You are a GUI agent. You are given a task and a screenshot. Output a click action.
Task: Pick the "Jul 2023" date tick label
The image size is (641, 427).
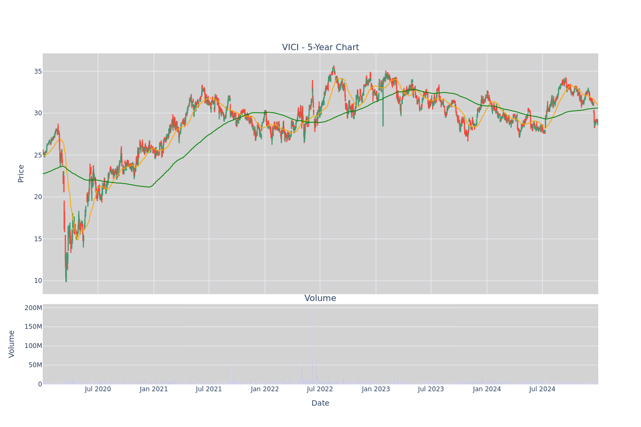tap(431, 389)
